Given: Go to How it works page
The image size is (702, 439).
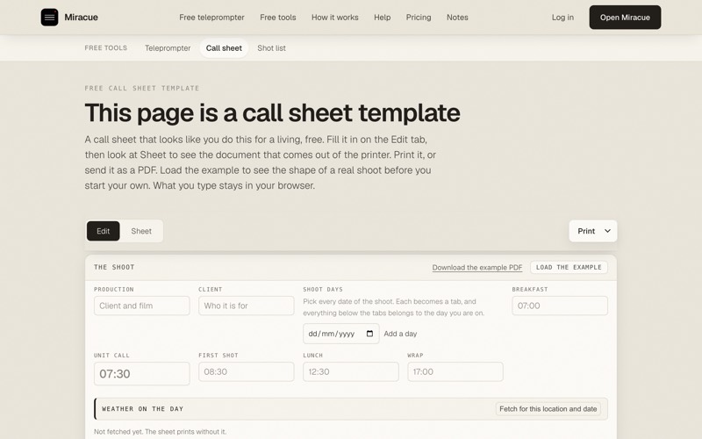Looking at the screenshot, I should (335, 18).
